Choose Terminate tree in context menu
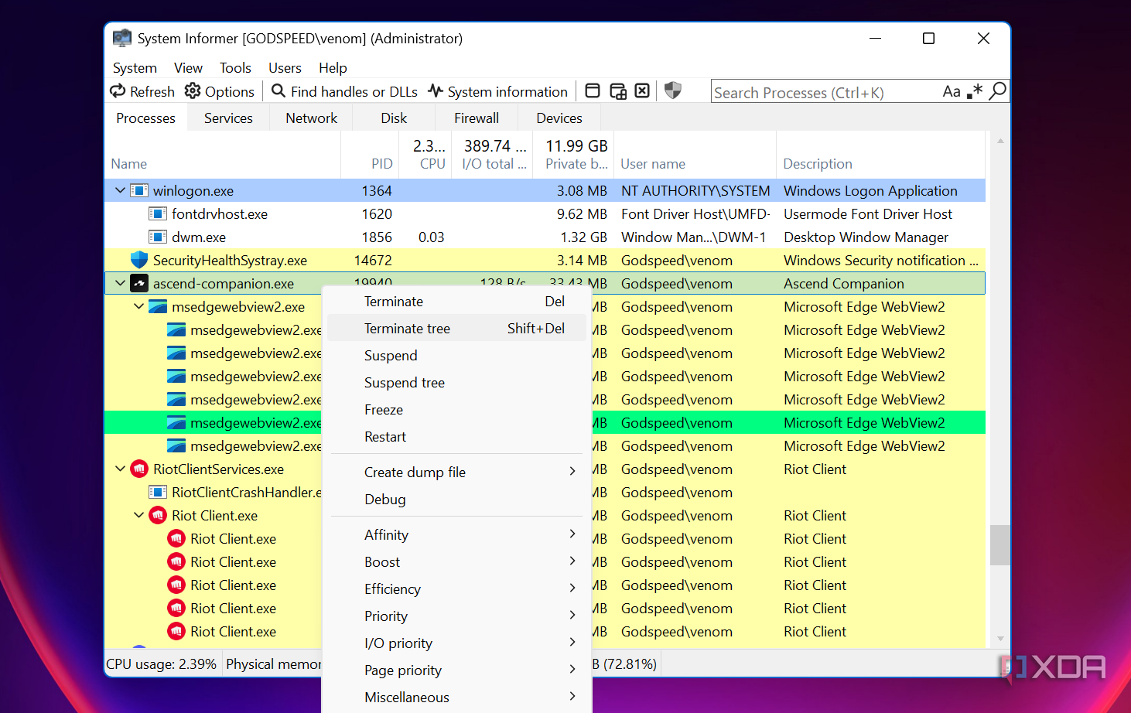The height and width of the screenshot is (713, 1131). pos(456,329)
